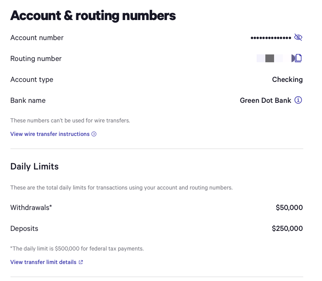Image resolution: width=322 pixels, height=281 pixels.
Task: Click the Account number label
Action: [37, 37]
